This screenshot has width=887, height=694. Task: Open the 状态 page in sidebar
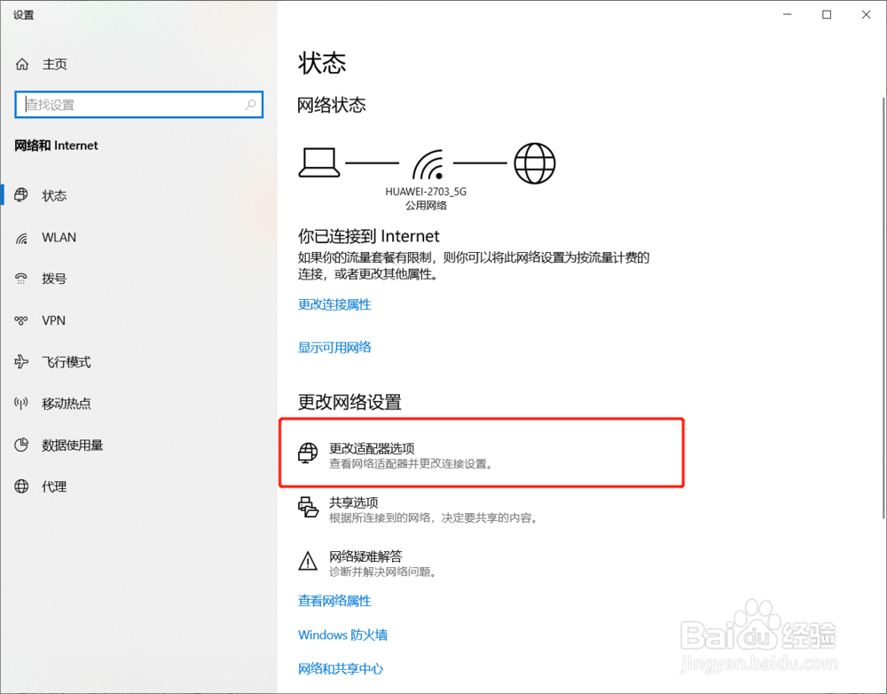[x=138, y=195]
